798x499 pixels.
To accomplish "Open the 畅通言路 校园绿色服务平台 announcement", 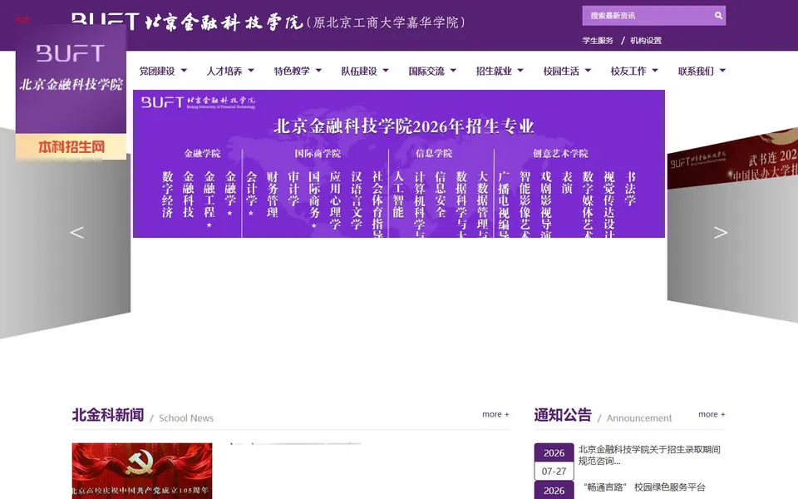I will coord(644,487).
